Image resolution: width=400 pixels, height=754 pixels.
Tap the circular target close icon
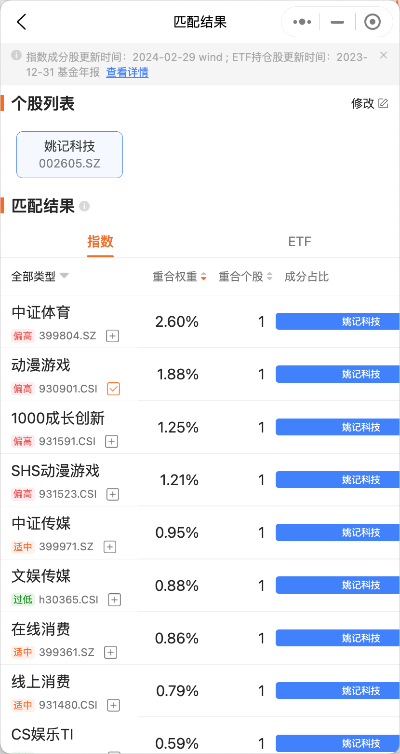[373, 22]
